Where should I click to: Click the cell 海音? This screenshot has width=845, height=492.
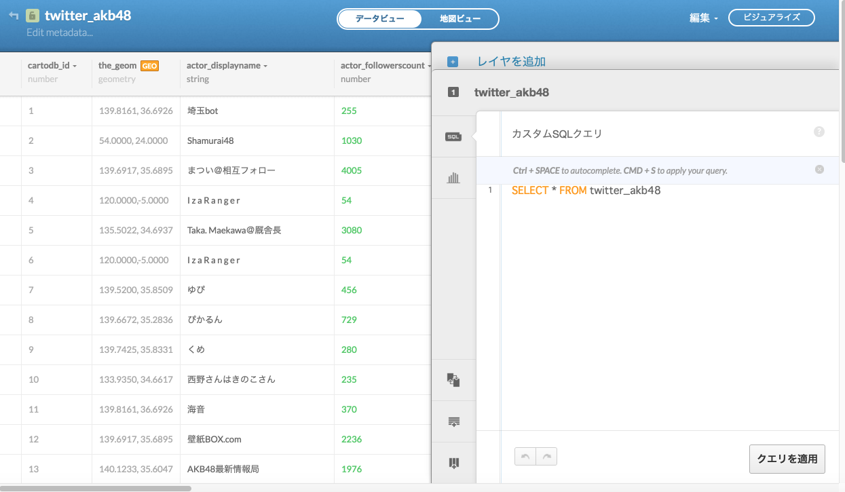tap(195, 409)
